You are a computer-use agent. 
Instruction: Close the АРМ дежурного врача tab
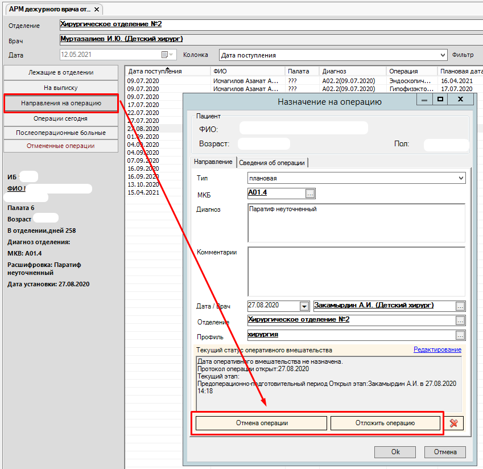[97, 10]
